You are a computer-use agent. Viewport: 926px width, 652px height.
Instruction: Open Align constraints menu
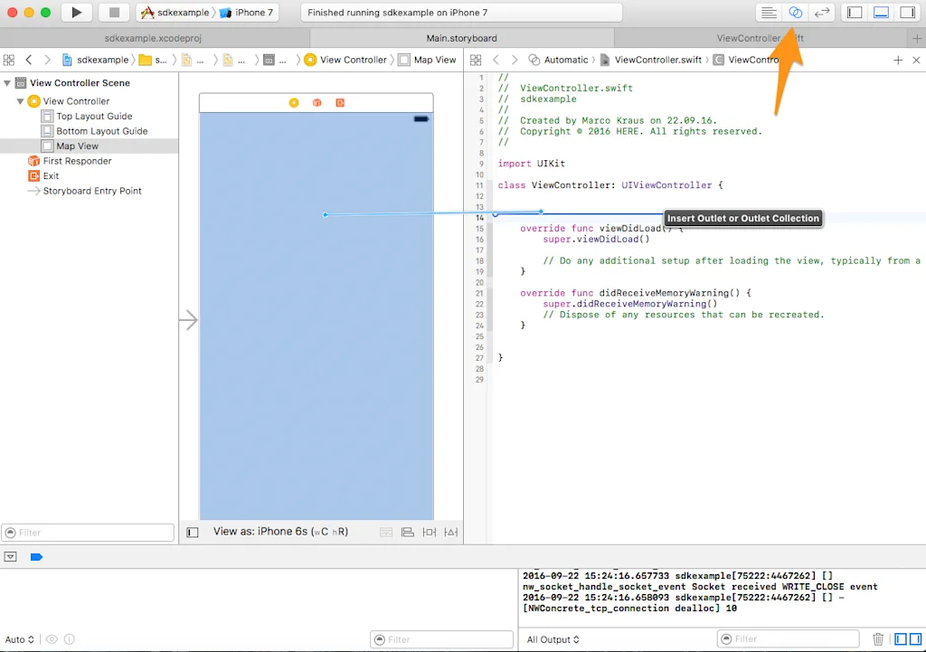[x=408, y=532]
